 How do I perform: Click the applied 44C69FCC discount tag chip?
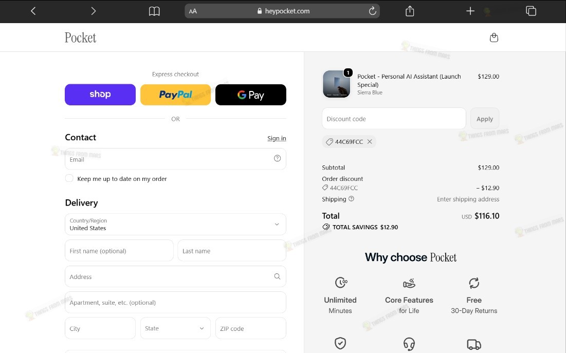tap(349, 141)
